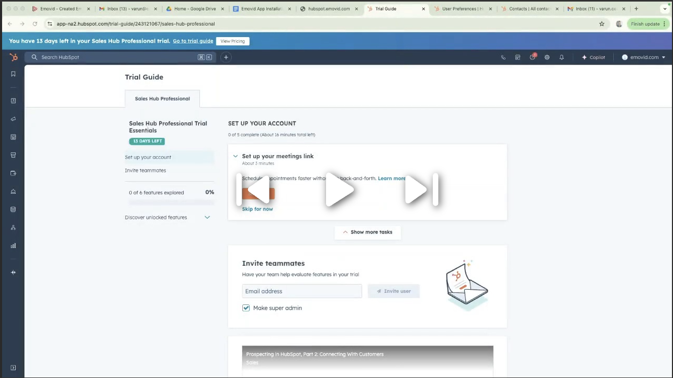Collapse the Set up your meetings link task

pyautogui.click(x=235, y=156)
